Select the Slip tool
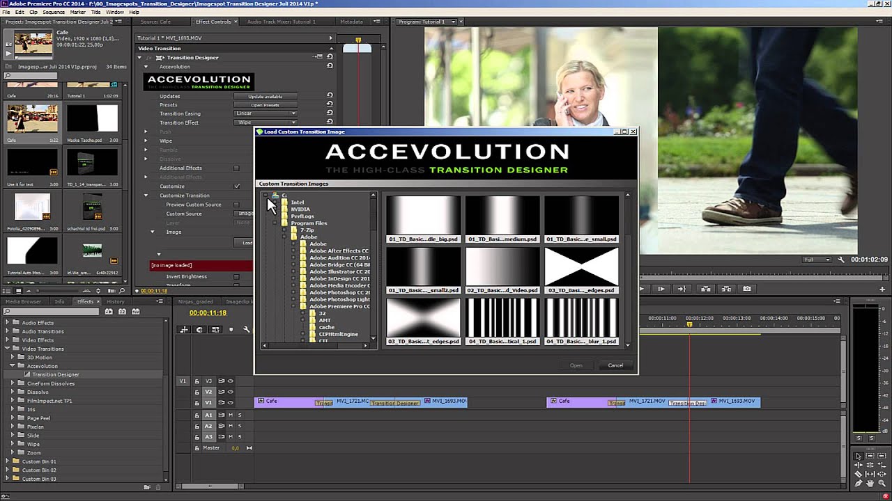Screen dimensions: 892x501 [x=870, y=474]
